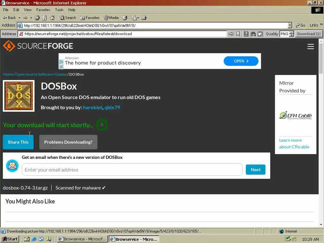Click the scrollbar down arrow

321,225
